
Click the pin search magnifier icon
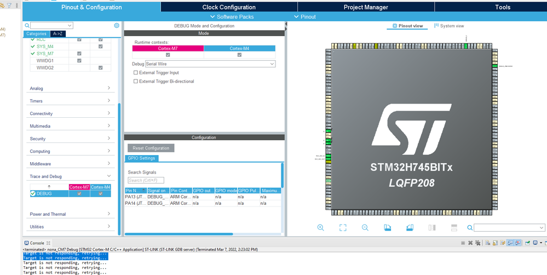(470, 227)
